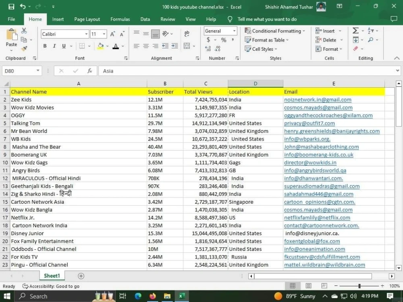Open Conditional Formatting options
403x302 pixels.
click(275, 31)
